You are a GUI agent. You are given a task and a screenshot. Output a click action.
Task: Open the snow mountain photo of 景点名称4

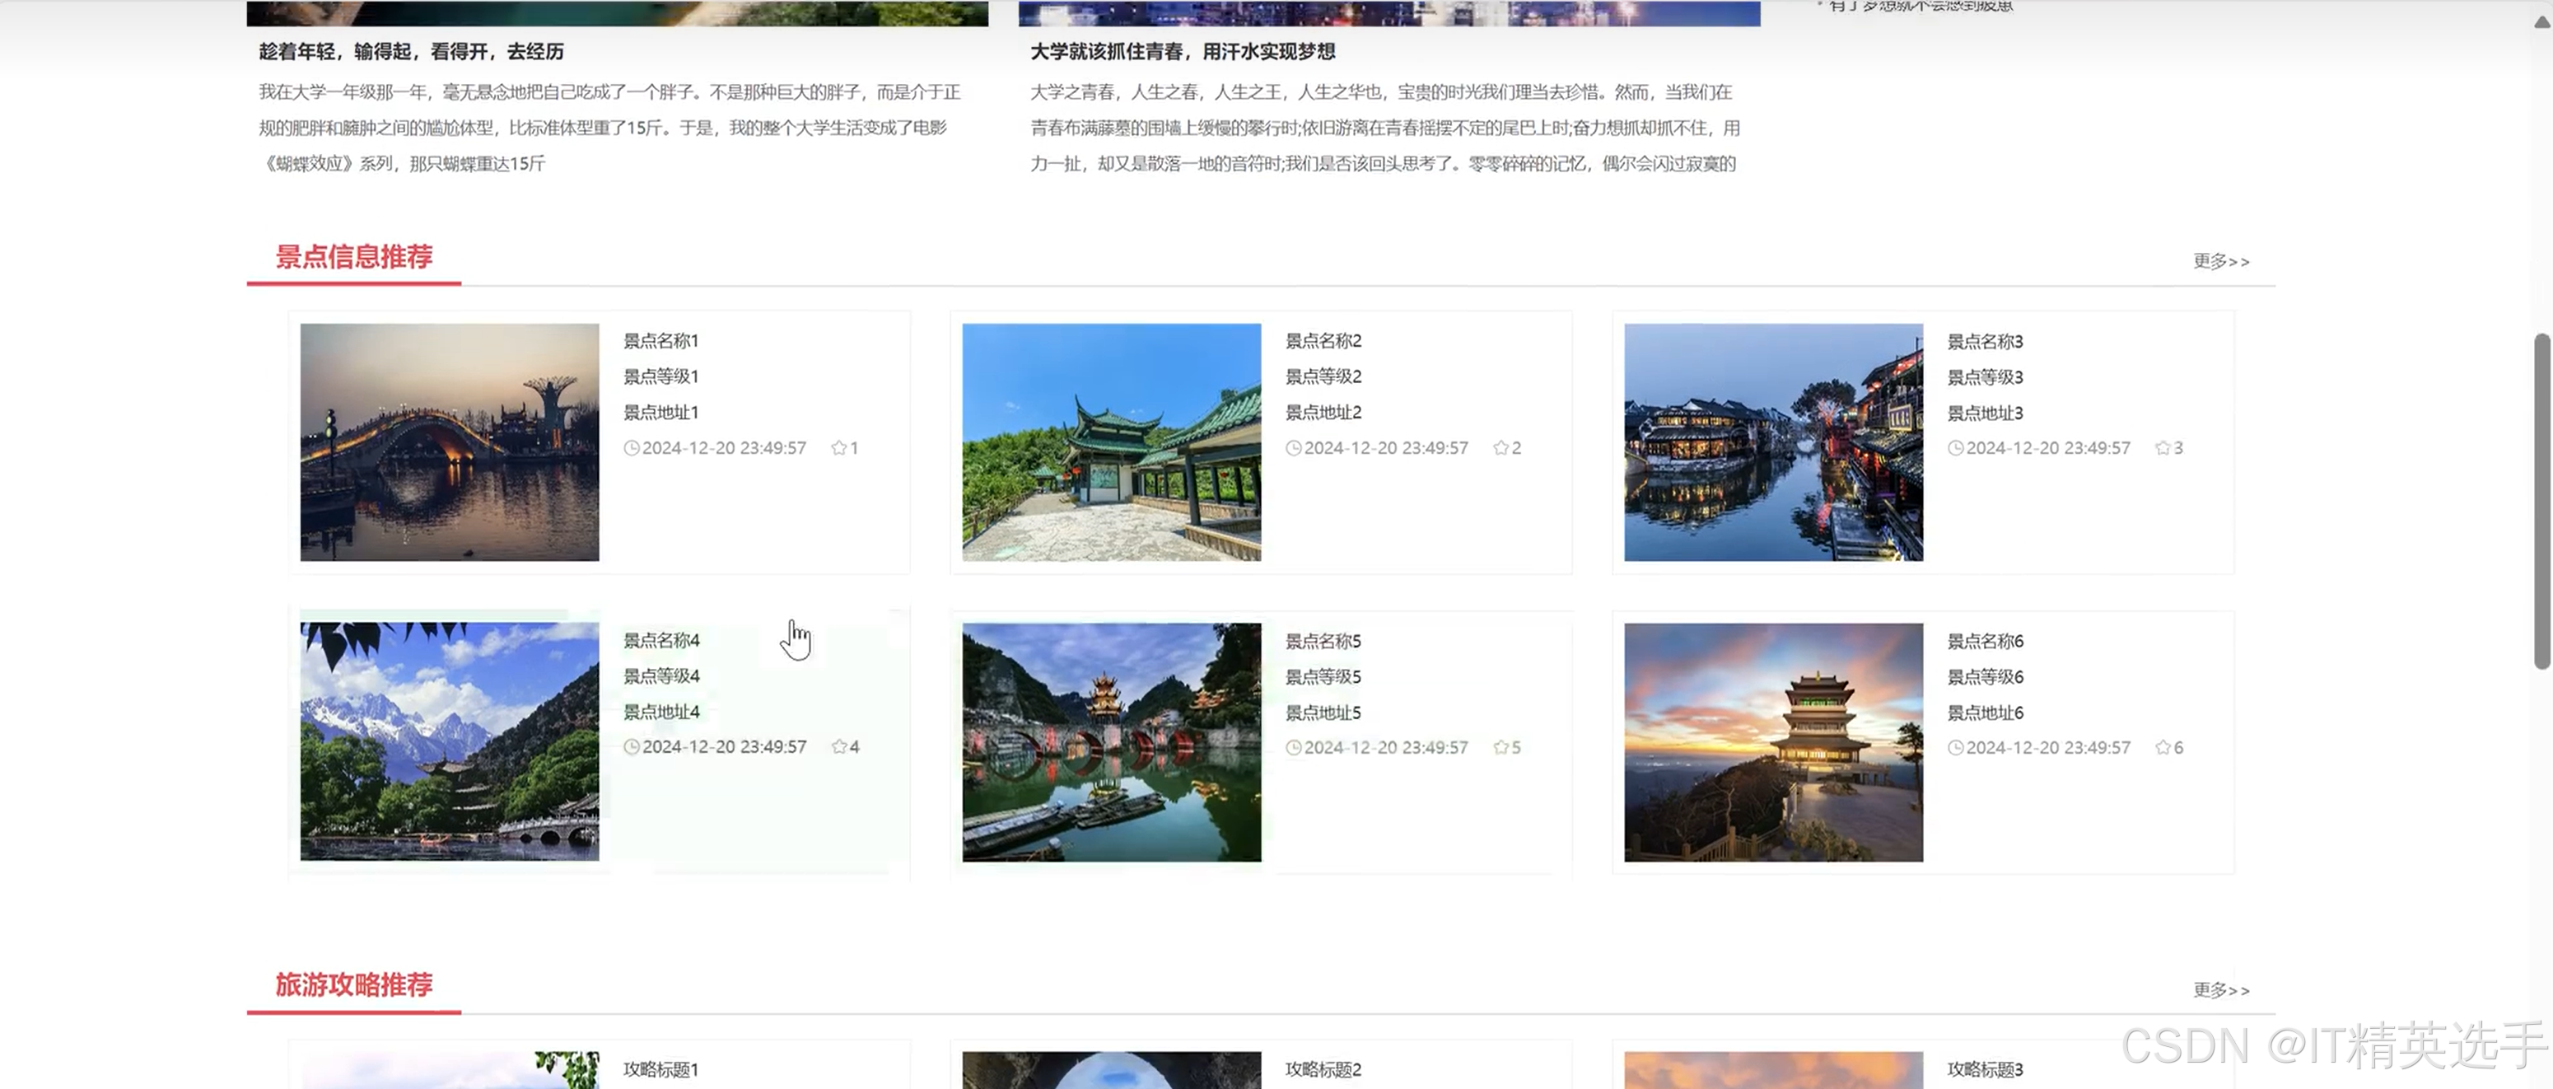[x=450, y=741]
